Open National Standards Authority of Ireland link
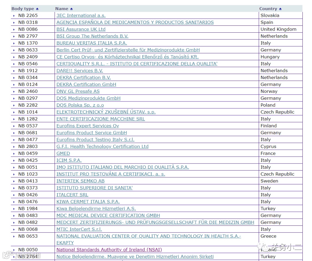The height and width of the screenshot is (261, 312). point(109,250)
